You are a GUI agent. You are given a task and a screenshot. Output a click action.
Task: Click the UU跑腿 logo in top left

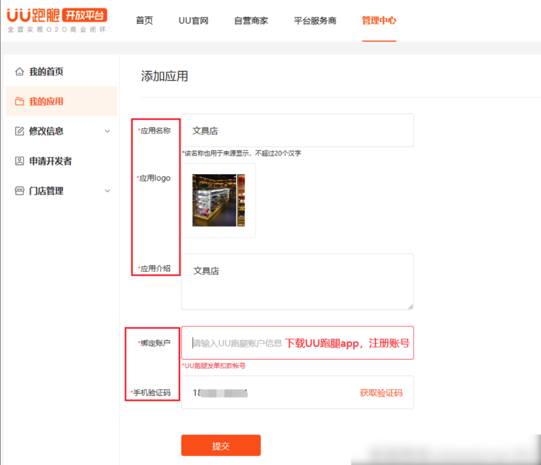point(34,16)
